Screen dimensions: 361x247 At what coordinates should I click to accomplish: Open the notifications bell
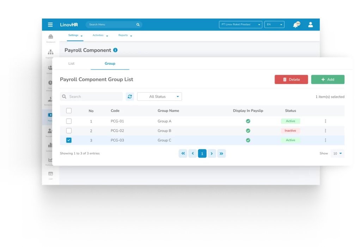coord(296,25)
